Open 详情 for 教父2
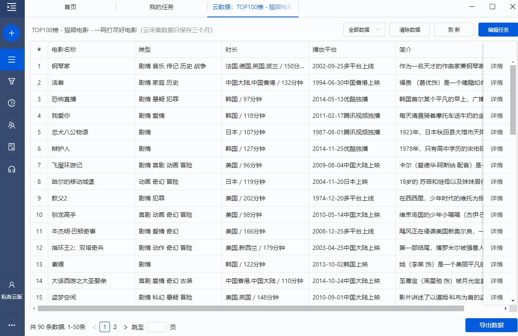 coord(497,198)
